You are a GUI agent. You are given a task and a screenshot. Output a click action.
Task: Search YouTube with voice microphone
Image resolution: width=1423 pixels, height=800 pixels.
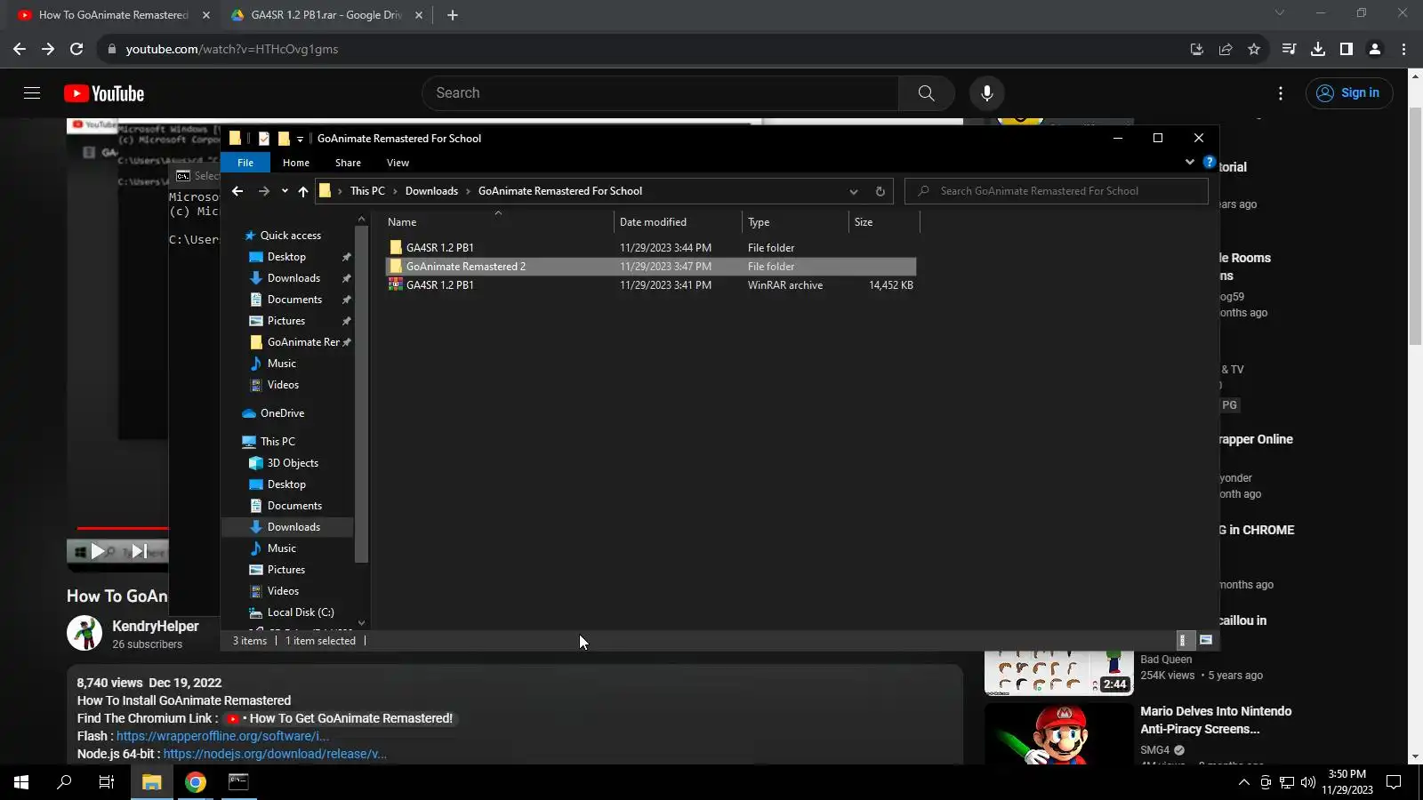click(987, 93)
